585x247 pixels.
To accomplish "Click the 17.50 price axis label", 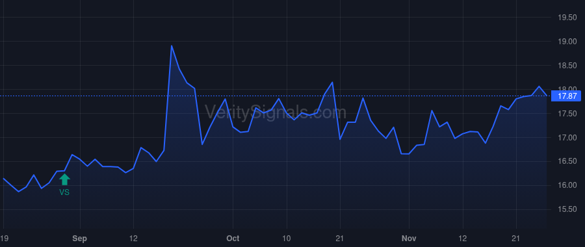I will point(567,114).
